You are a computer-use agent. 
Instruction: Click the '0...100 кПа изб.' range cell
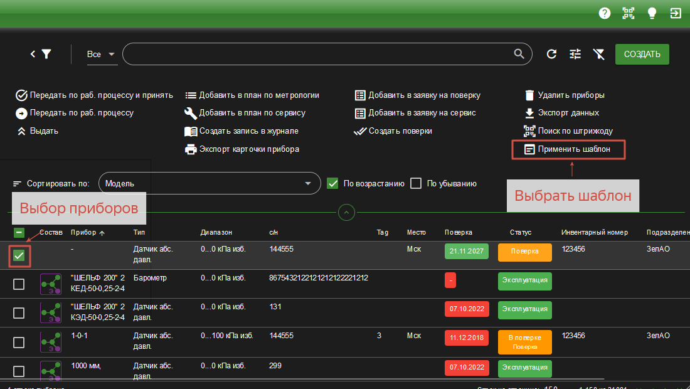[227, 335]
